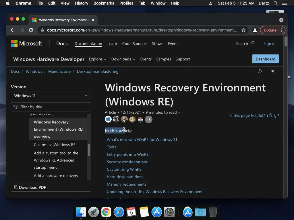The image size is (294, 220).
Task: Click the Dashboard button
Action: 266,59
